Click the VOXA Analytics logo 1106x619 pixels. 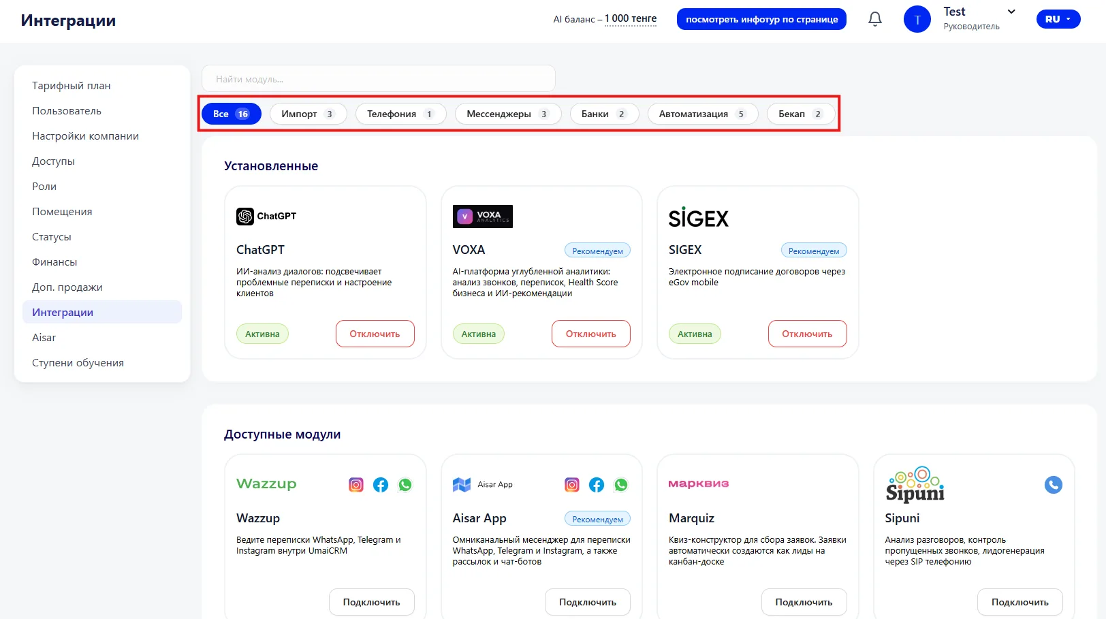click(482, 217)
